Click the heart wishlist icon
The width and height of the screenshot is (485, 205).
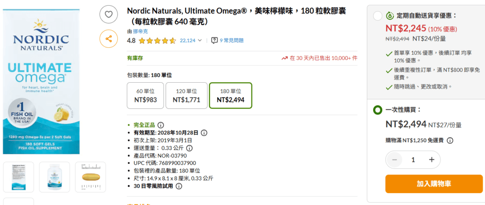click(x=108, y=15)
